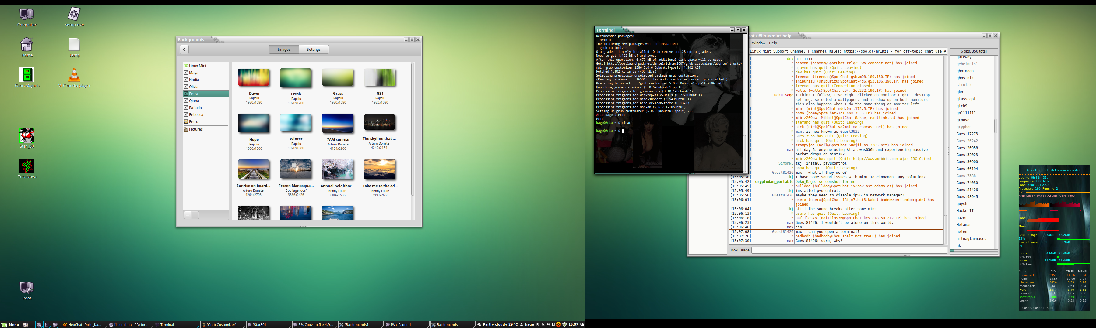Open the sound volume tray icon
The image size is (1096, 328).
(548, 325)
